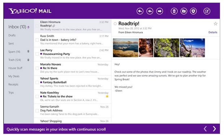Open the Trips folder
The height and width of the screenshot is (135, 224).
point(11,93)
